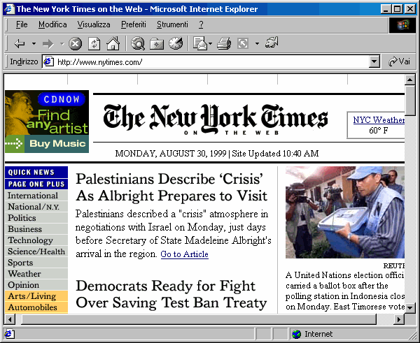Click the Forward arrow toolbar button
This screenshot has height=343, width=420.
pos(48,43)
